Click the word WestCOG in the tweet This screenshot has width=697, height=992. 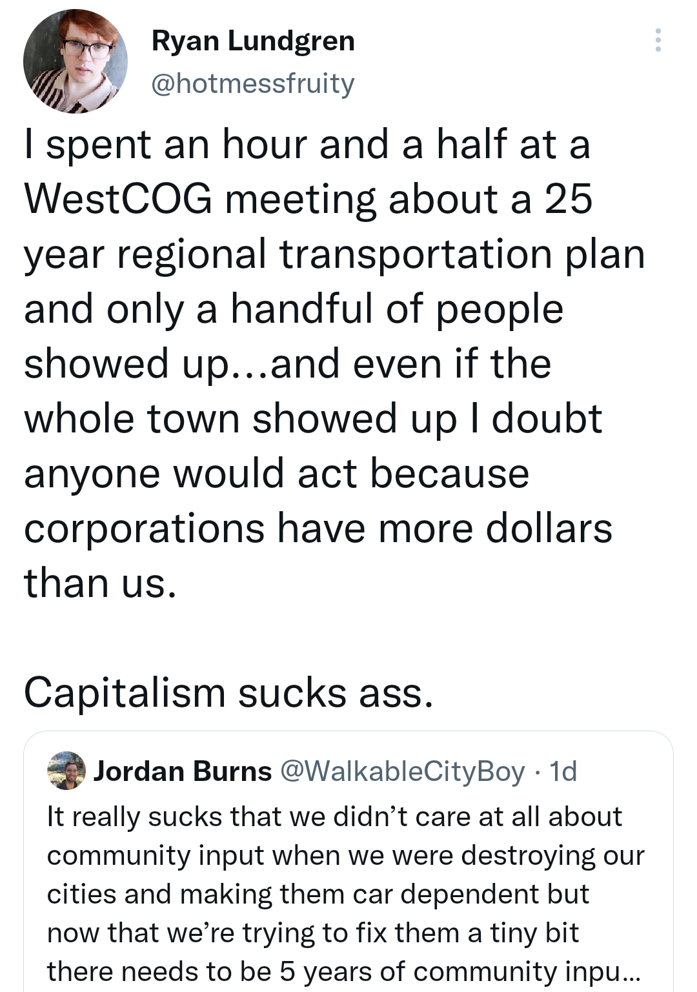(118, 199)
